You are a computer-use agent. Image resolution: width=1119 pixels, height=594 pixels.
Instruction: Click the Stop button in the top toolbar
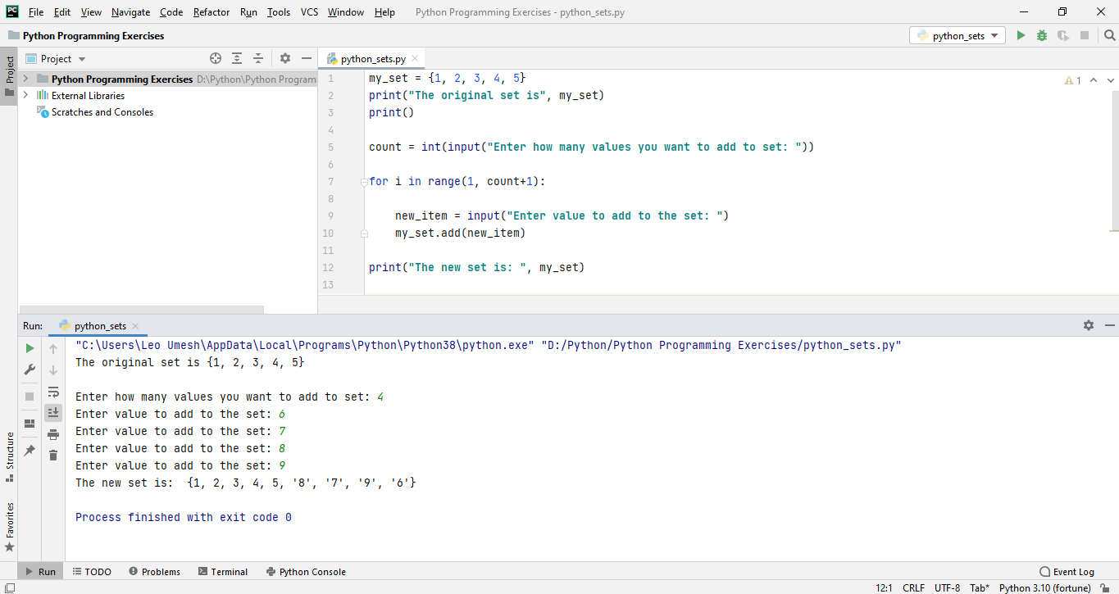coord(1085,35)
